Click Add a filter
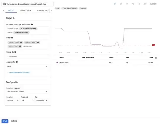Image resolution: width=160 pixels, height=124 pixels. point(27,46)
